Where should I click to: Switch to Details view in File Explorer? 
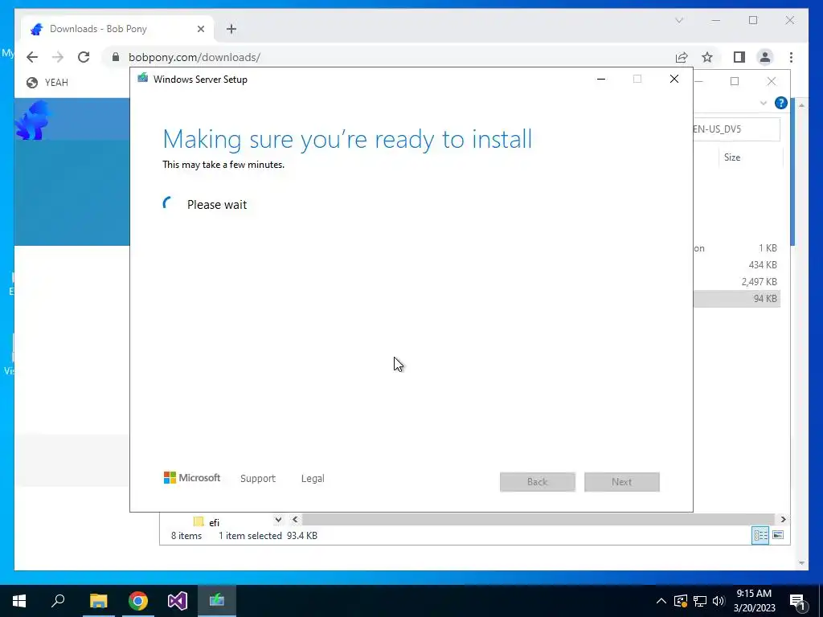[x=760, y=535]
